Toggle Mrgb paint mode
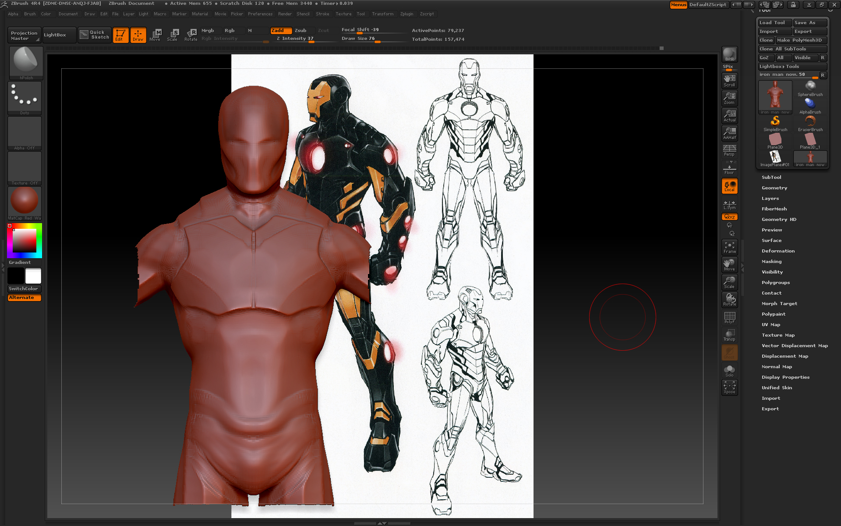 211,31
